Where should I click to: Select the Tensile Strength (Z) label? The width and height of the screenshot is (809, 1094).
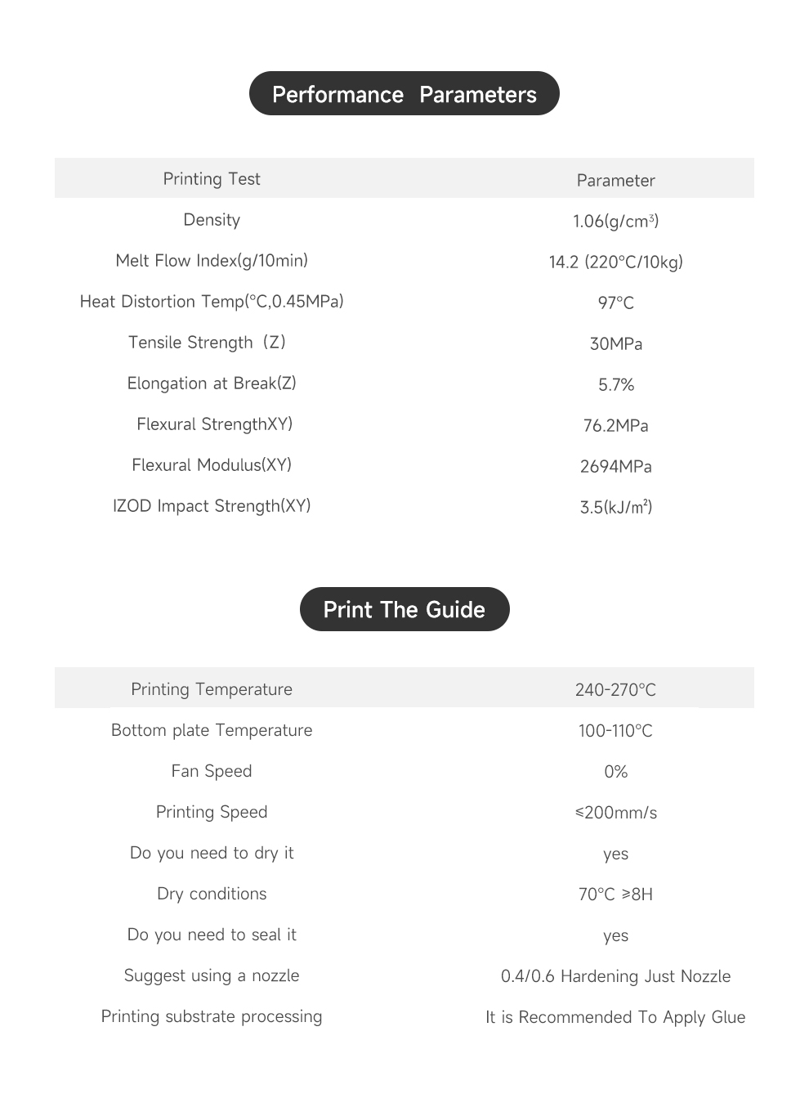[x=207, y=343]
